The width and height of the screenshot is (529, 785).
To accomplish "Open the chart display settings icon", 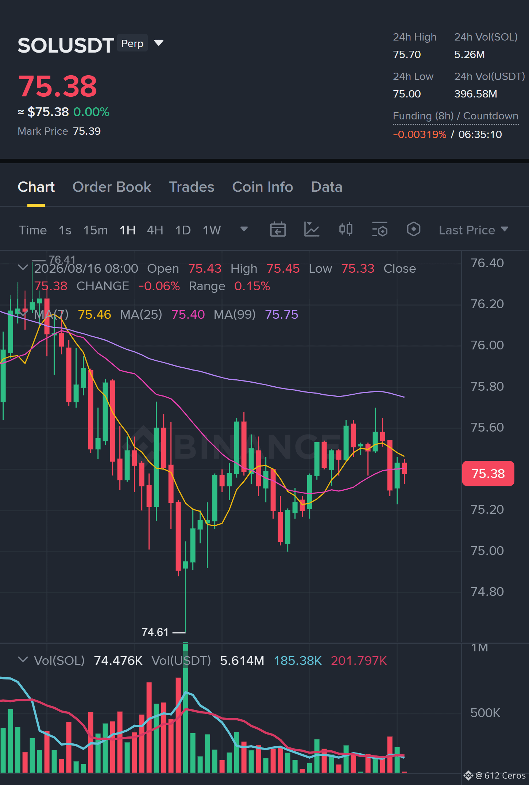I will point(379,229).
